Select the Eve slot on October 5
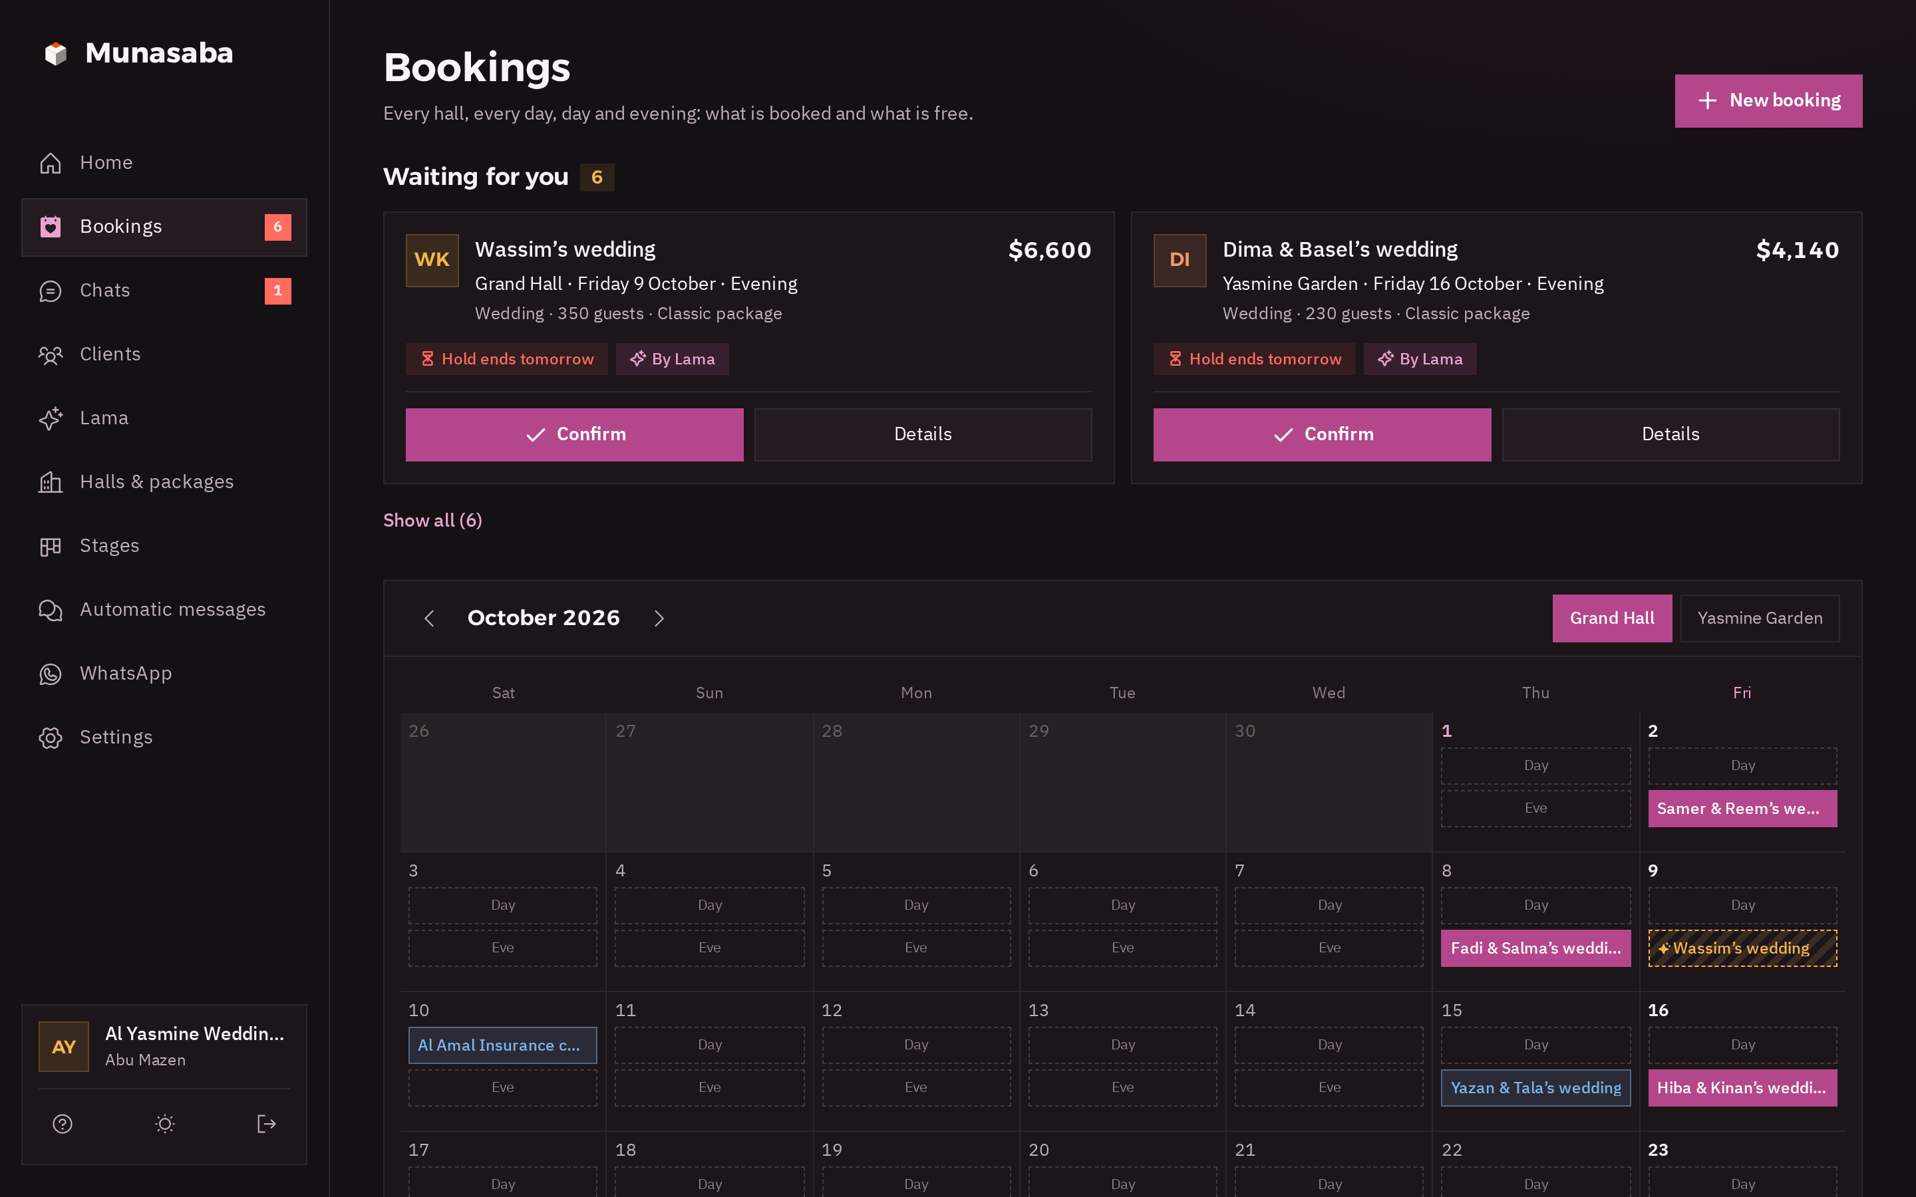Image resolution: width=1916 pixels, height=1197 pixels. pos(916,948)
